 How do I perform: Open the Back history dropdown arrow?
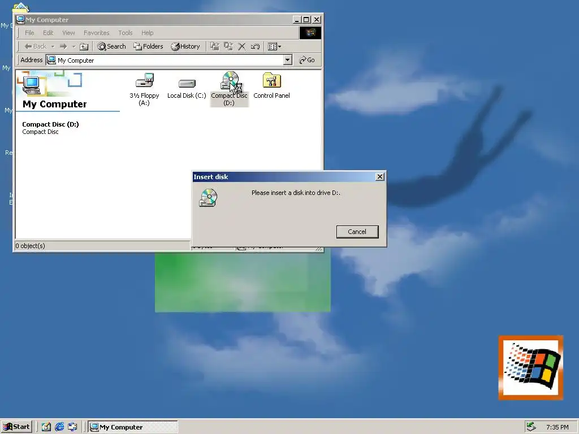coord(53,46)
